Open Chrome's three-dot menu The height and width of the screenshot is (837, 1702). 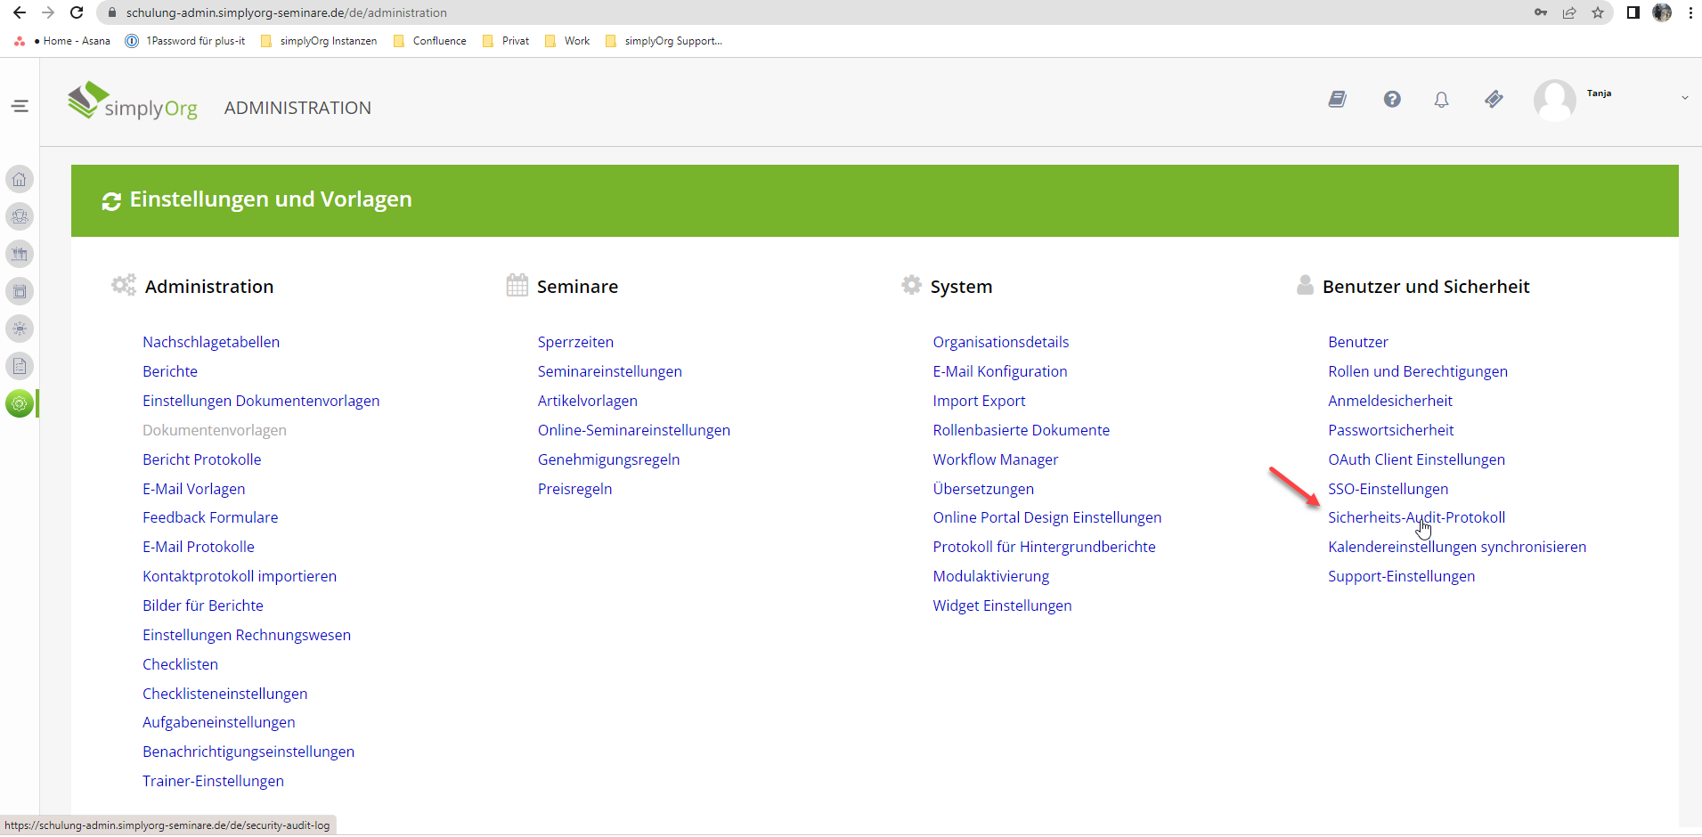[1690, 12]
